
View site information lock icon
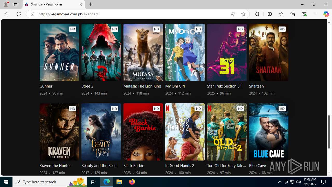(33, 14)
